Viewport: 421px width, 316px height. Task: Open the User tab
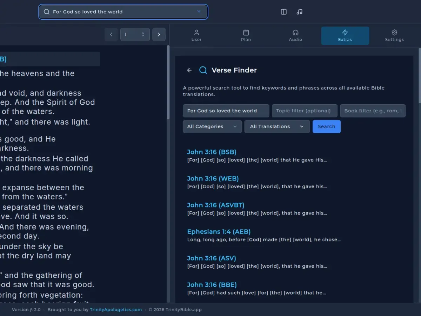tap(196, 35)
